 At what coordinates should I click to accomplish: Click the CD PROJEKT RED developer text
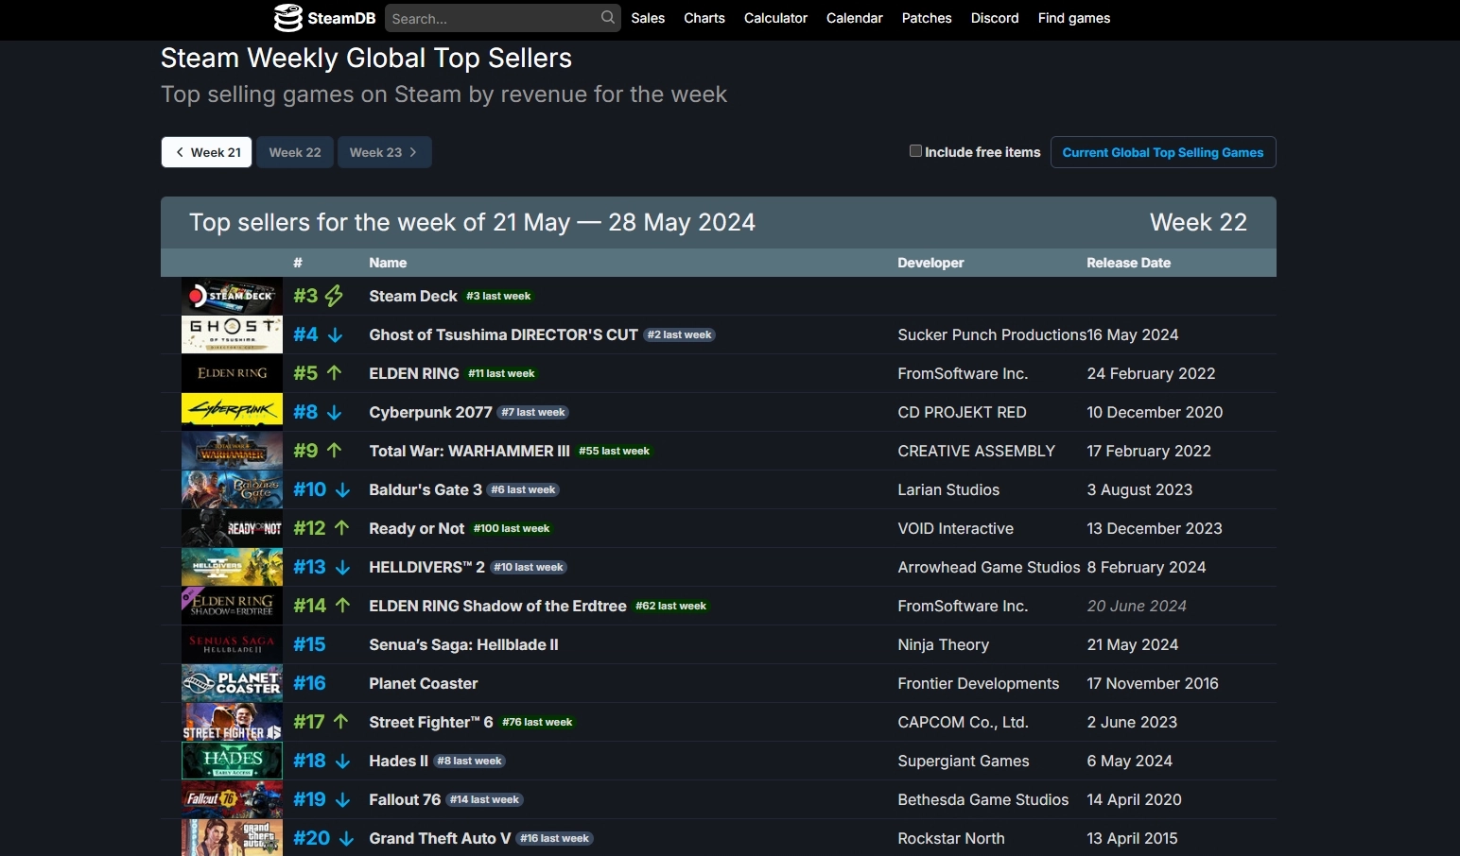[x=962, y=412]
